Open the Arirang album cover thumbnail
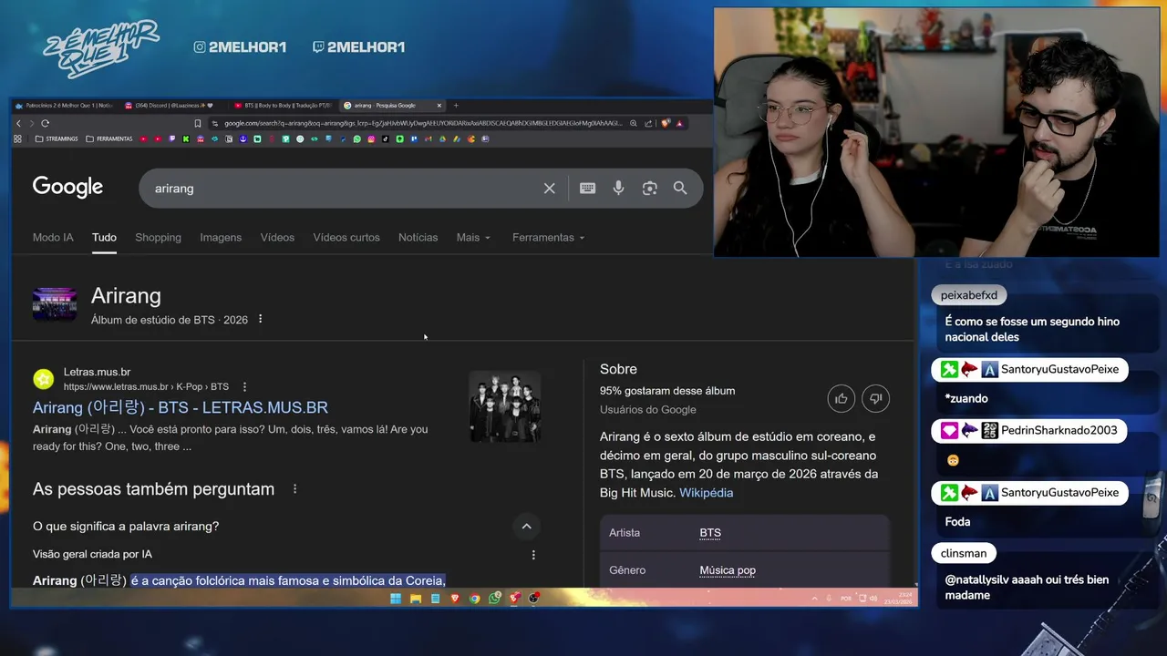1167x656 pixels. click(x=55, y=304)
